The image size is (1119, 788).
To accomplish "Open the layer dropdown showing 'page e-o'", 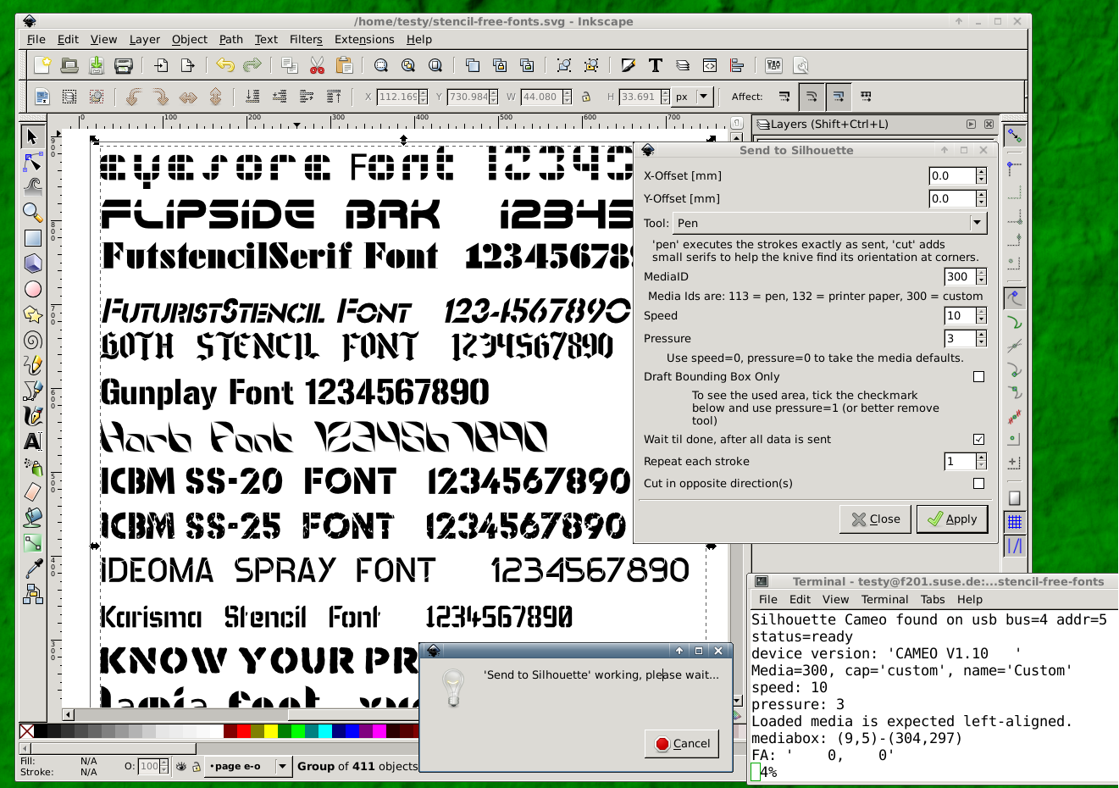I will [248, 766].
